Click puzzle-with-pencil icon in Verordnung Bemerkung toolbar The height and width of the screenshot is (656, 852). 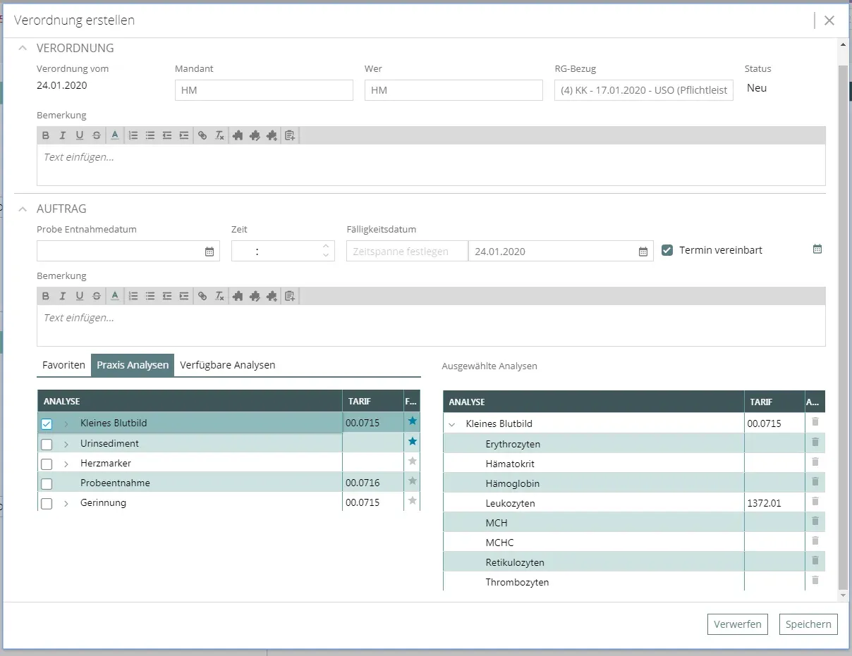point(255,135)
